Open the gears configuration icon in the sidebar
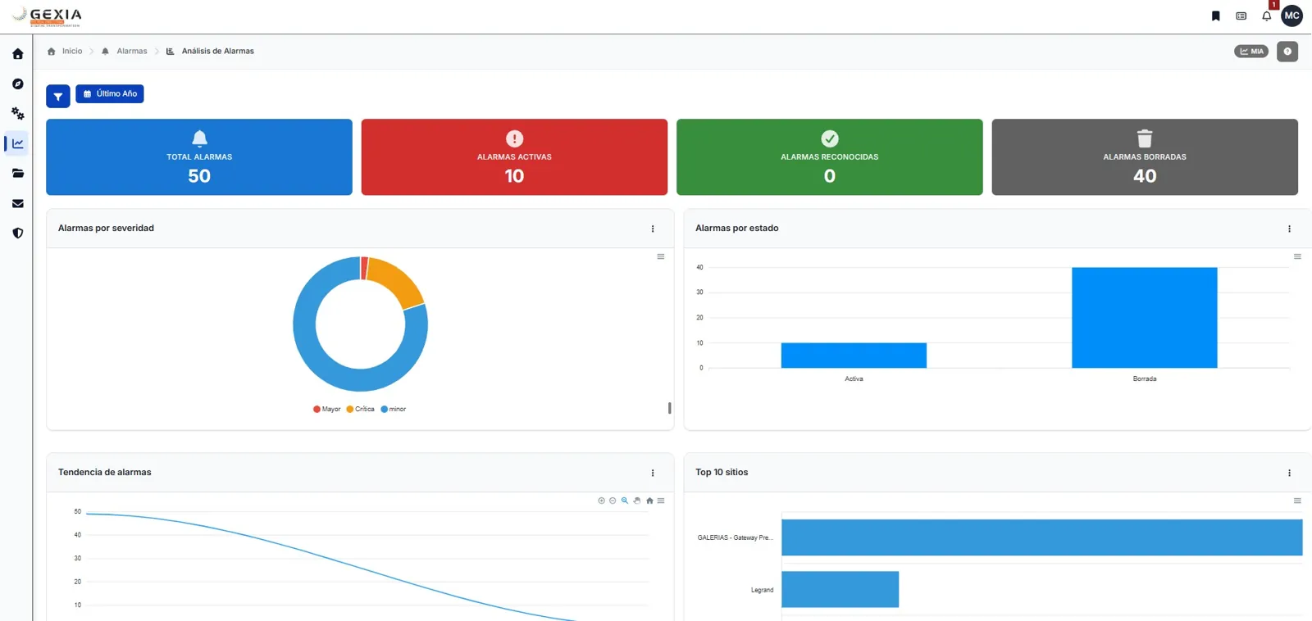 tap(17, 113)
